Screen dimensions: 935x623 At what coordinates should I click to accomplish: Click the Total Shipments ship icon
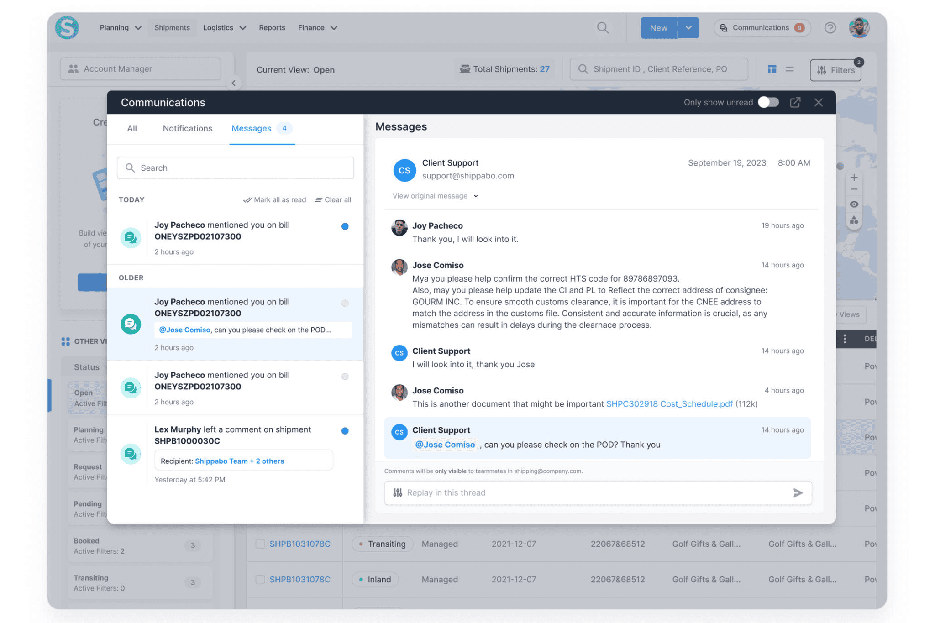coord(464,69)
